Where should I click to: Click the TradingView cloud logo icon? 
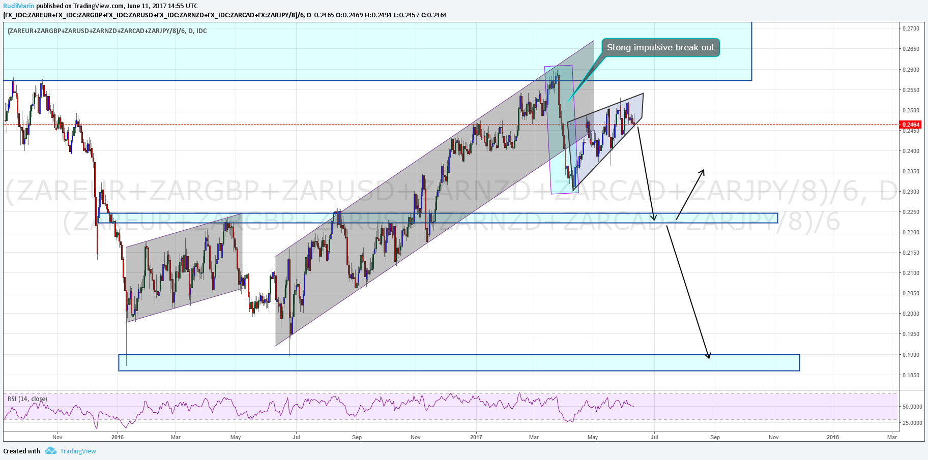point(50,451)
